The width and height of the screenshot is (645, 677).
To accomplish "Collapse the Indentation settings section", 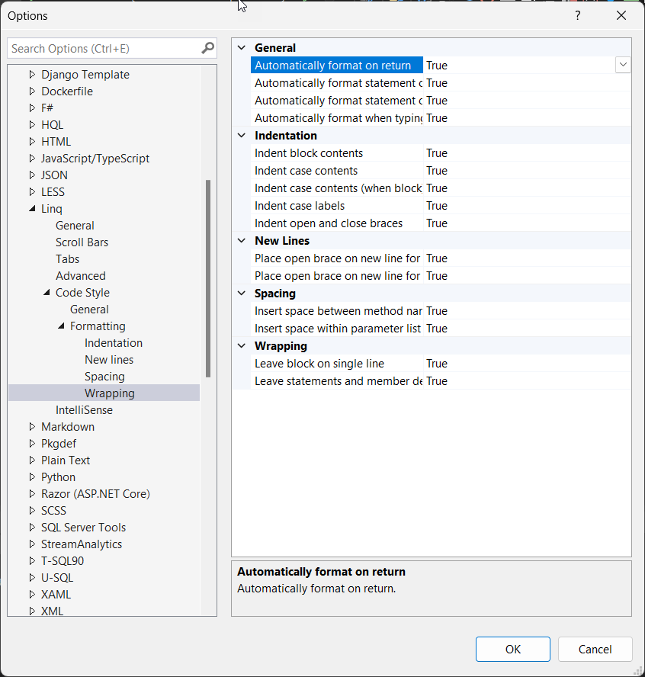I will click(x=241, y=135).
